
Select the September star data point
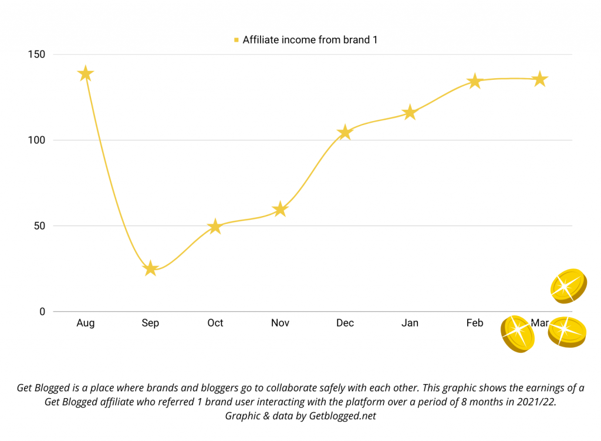pyautogui.click(x=151, y=268)
